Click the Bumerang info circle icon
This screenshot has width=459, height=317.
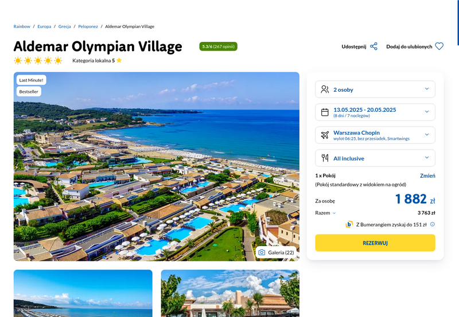(433, 224)
